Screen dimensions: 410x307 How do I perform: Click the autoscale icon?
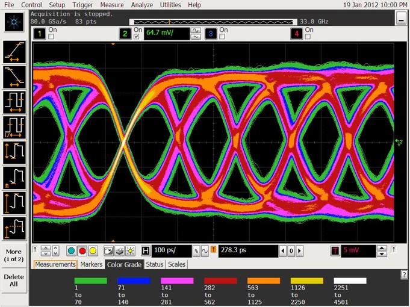tap(108, 251)
